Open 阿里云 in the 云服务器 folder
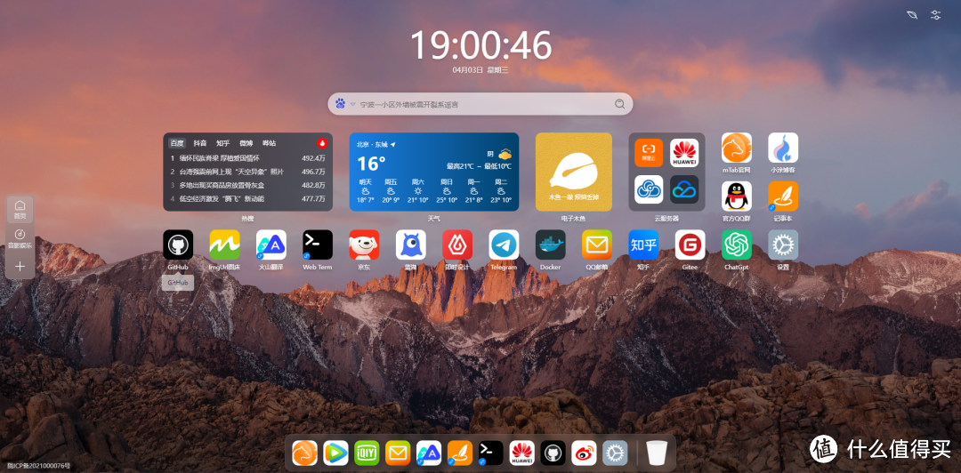 tap(649, 153)
